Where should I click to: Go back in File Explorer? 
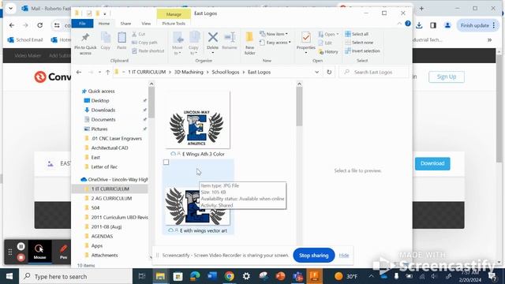(79, 72)
